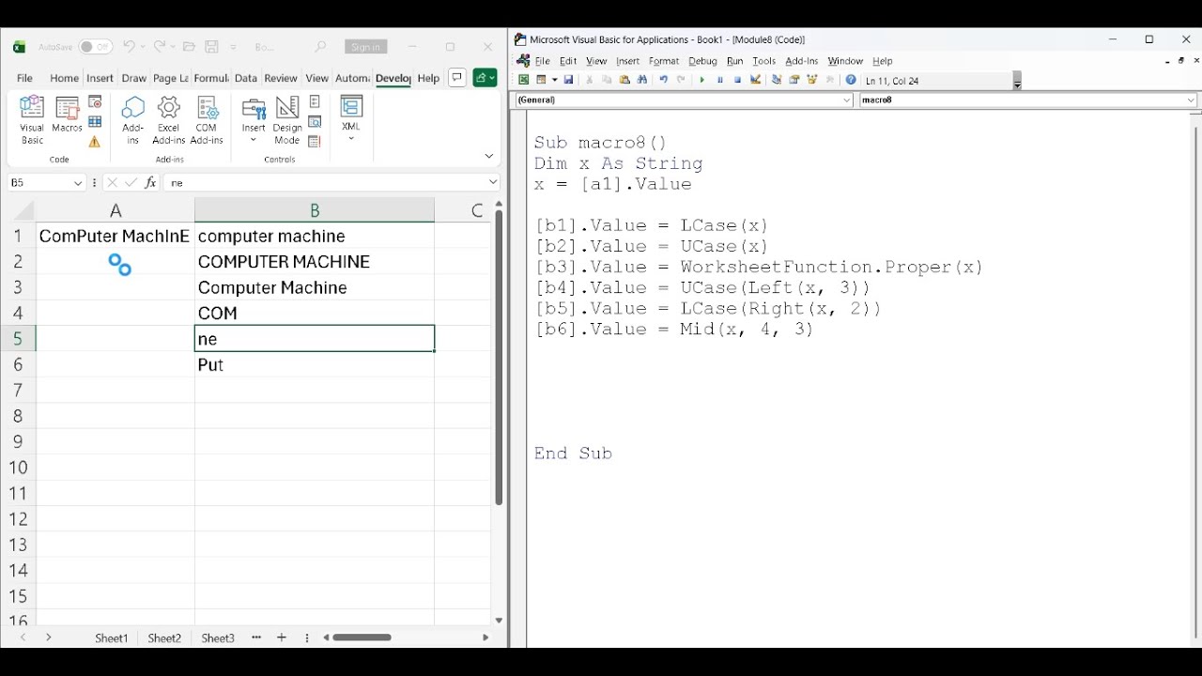Toggle the AutoSave switch
The image size is (1202, 676).
(x=95, y=47)
